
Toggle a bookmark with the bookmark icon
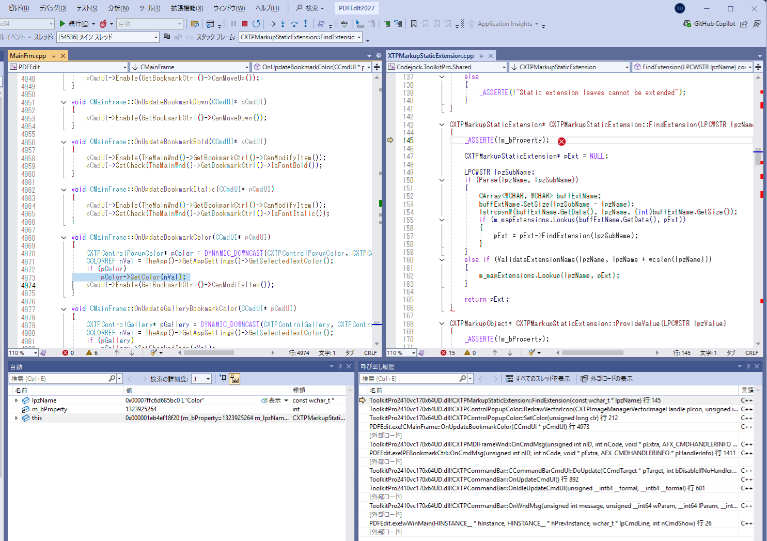click(414, 24)
